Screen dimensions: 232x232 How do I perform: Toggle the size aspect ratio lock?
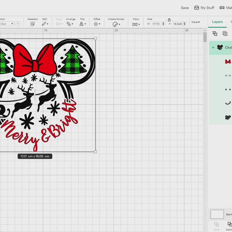click(169, 20)
